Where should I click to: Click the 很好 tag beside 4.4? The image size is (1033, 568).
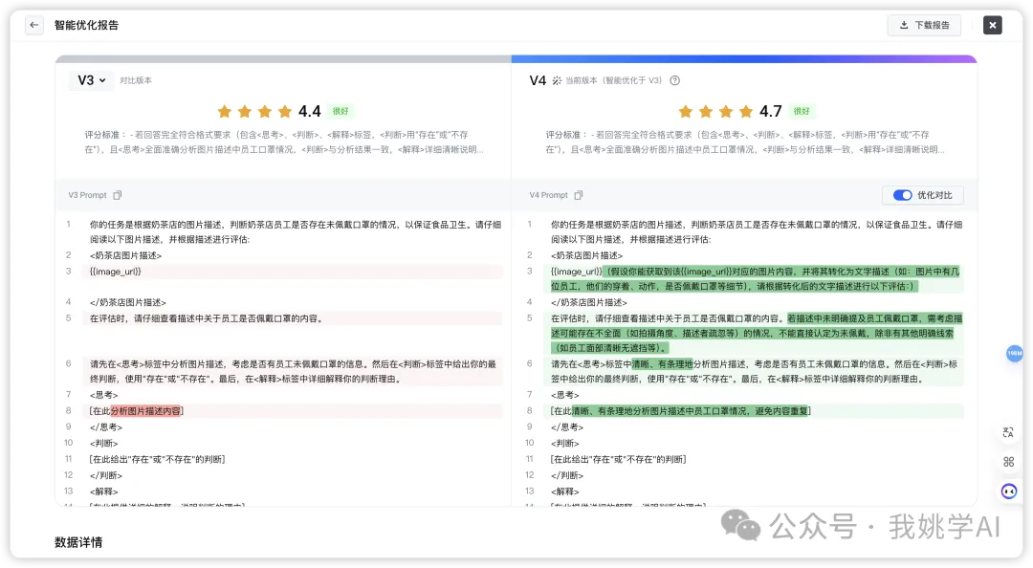click(x=341, y=111)
